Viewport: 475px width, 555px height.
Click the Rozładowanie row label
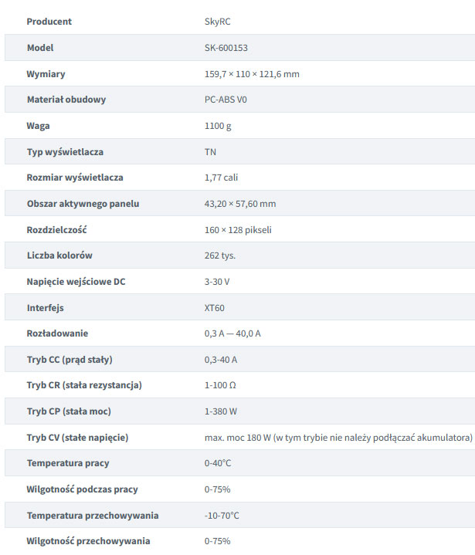tap(57, 333)
